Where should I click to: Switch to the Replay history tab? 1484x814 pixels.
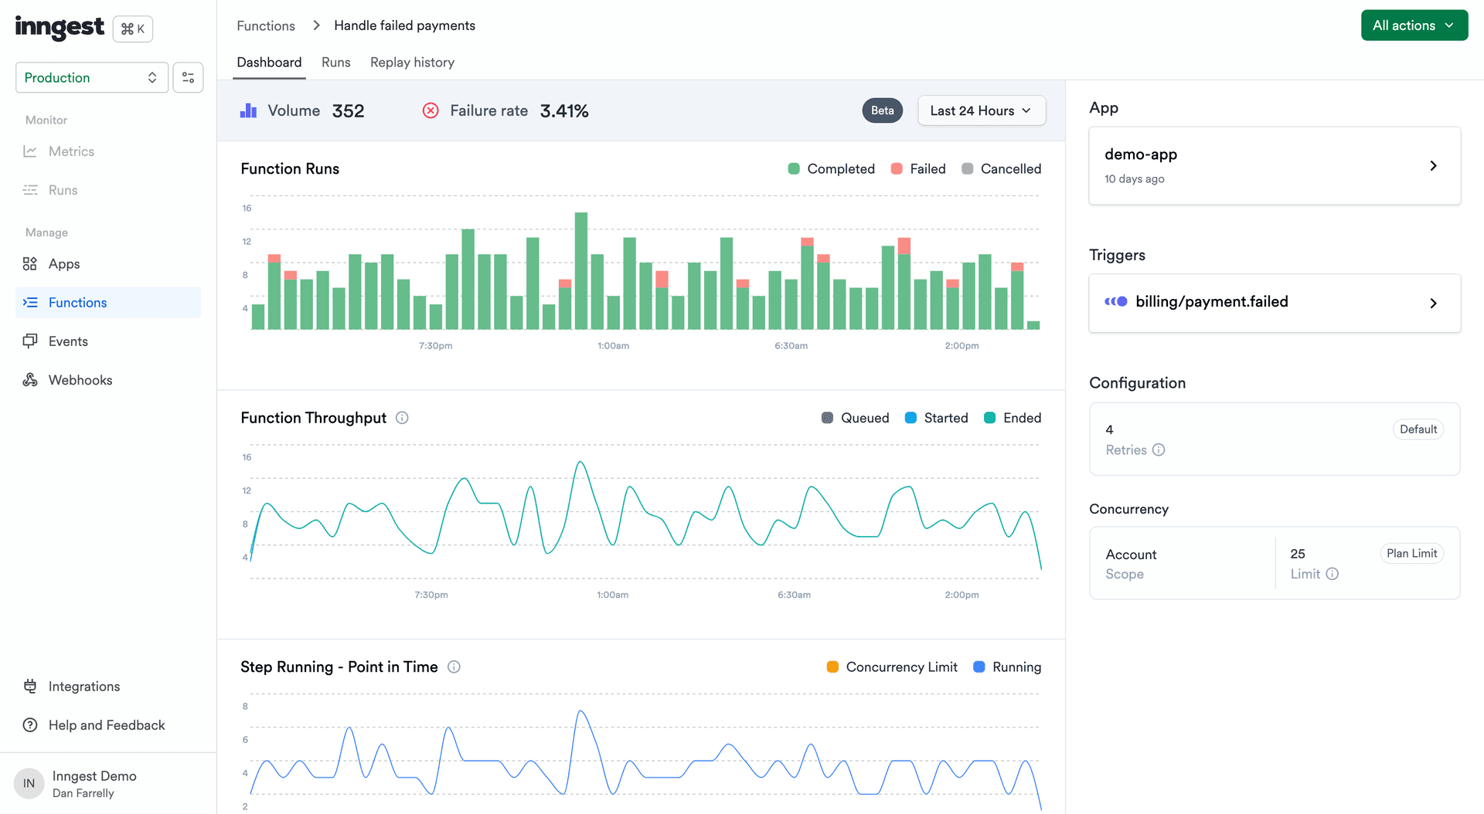[412, 62]
